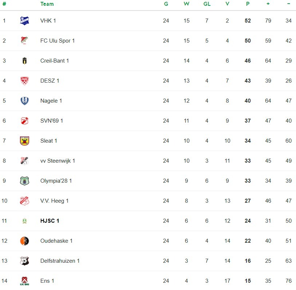Open the HJSC 1 team name
The height and width of the screenshot is (290, 296).
(50, 221)
